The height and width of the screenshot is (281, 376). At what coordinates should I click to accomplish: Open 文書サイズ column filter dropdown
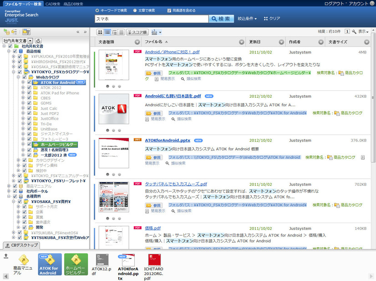coord(366,42)
